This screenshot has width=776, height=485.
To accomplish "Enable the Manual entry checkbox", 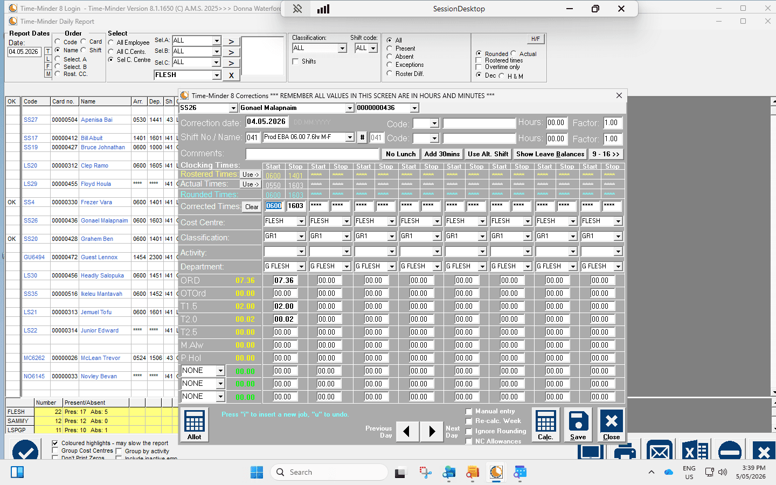I will [469, 411].
